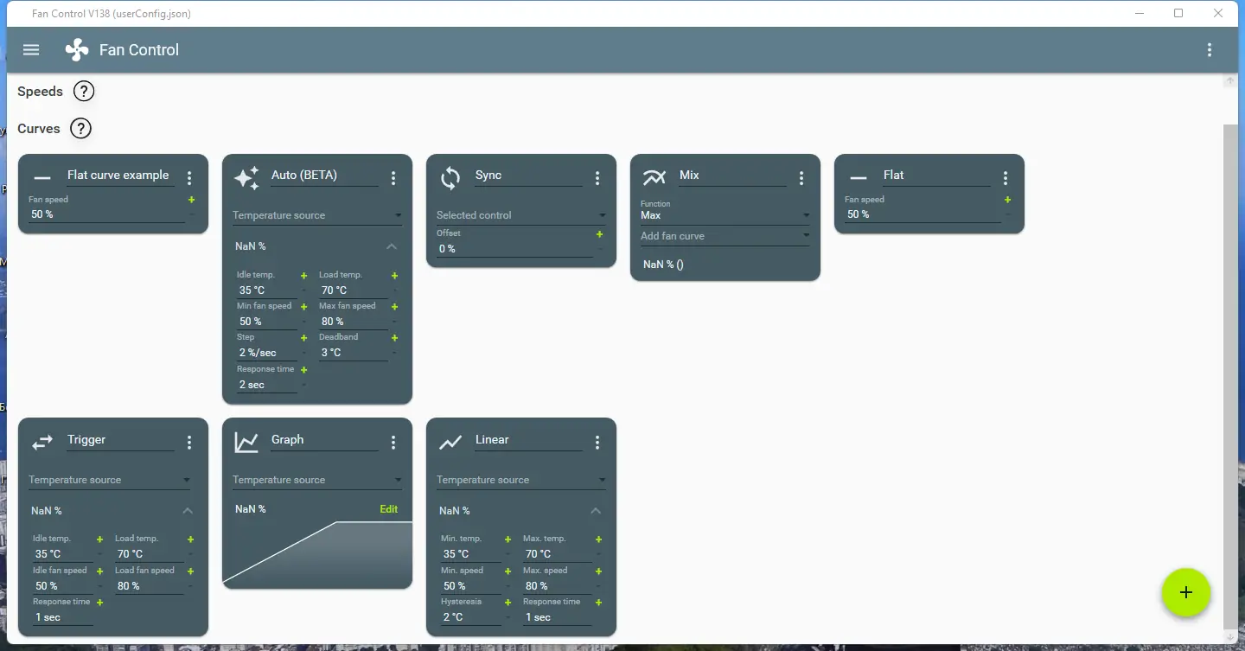Open Temperature source dropdown on Linear card
The image size is (1245, 651).
(x=521, y=480)
